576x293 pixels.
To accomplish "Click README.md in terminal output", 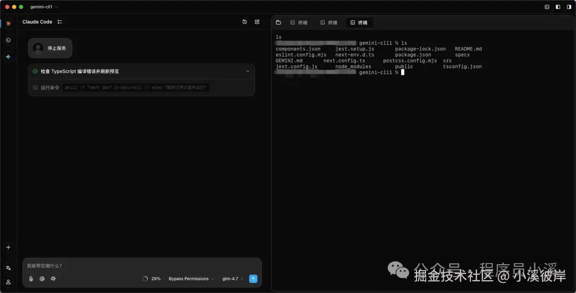I will [x=468, y=49].
